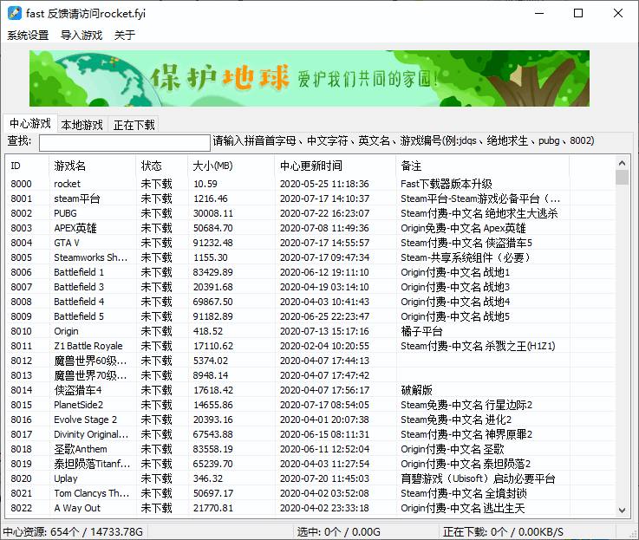Click status bar 正在下载: 0个 / 0.00KB/S
The height and width of the screenshot is (540, 639).
(503, 532)
